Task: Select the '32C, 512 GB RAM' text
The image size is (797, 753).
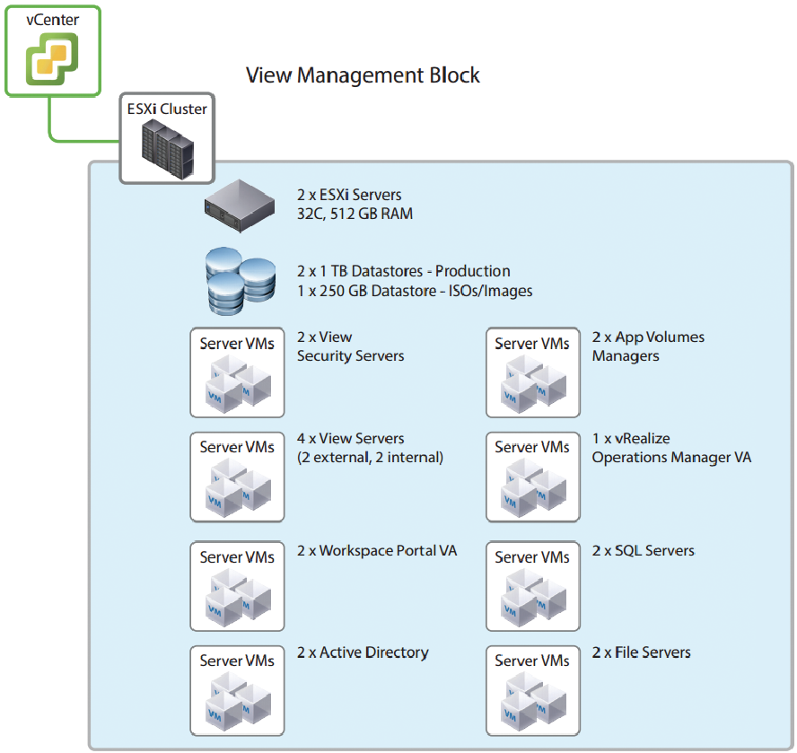Action: coord(355,214)
